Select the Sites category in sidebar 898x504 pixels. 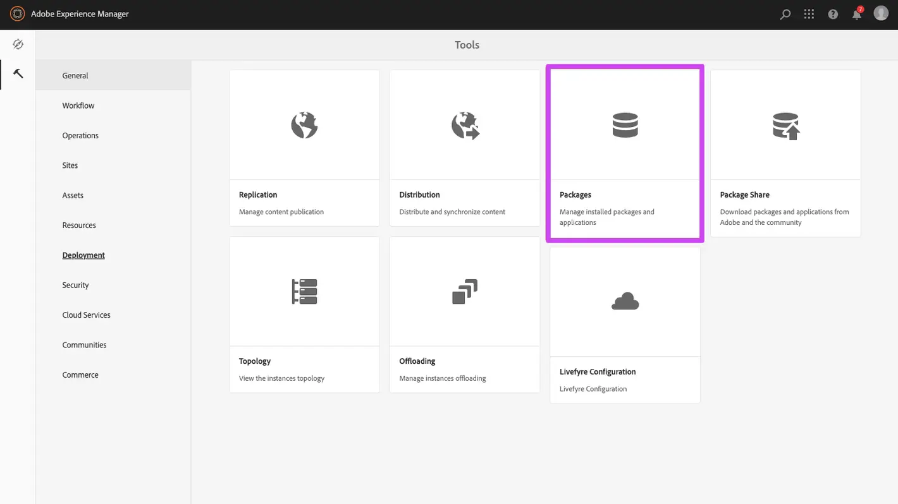[x=113, y=165]
